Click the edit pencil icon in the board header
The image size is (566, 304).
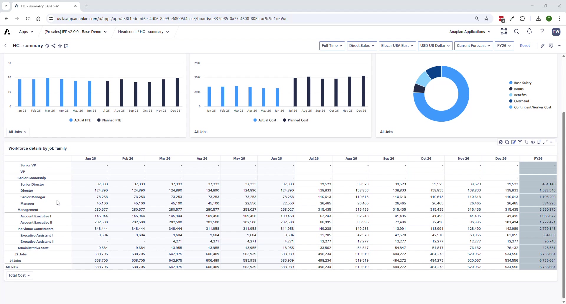click(x=543, y=46)
